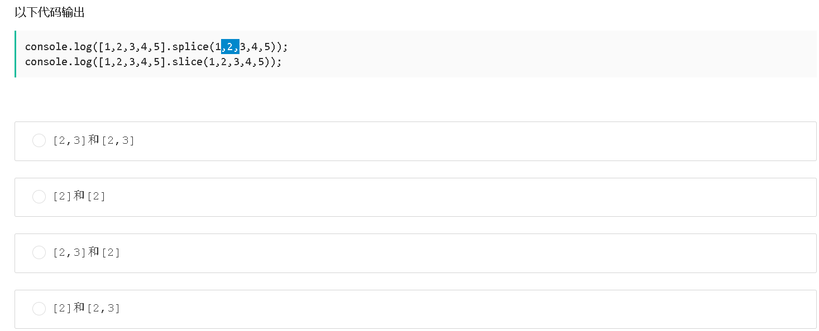This screenshot has height=331, width=819.
Task: Click the array literal [1,2,3,4,5] in the splice line
Action: 131,47
